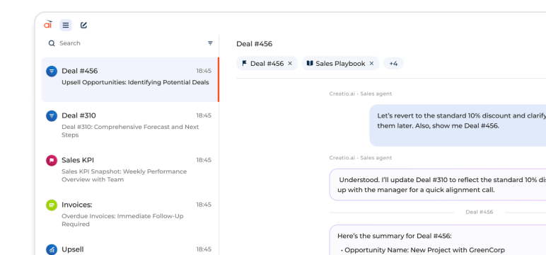Click the 18:45 timestamp on Invoices row
The image size is (546, 255).
click(x=204, y=205)
